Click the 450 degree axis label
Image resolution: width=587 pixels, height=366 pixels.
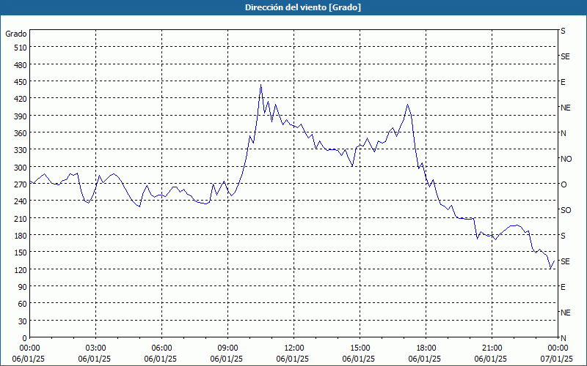tap(21, 82)
